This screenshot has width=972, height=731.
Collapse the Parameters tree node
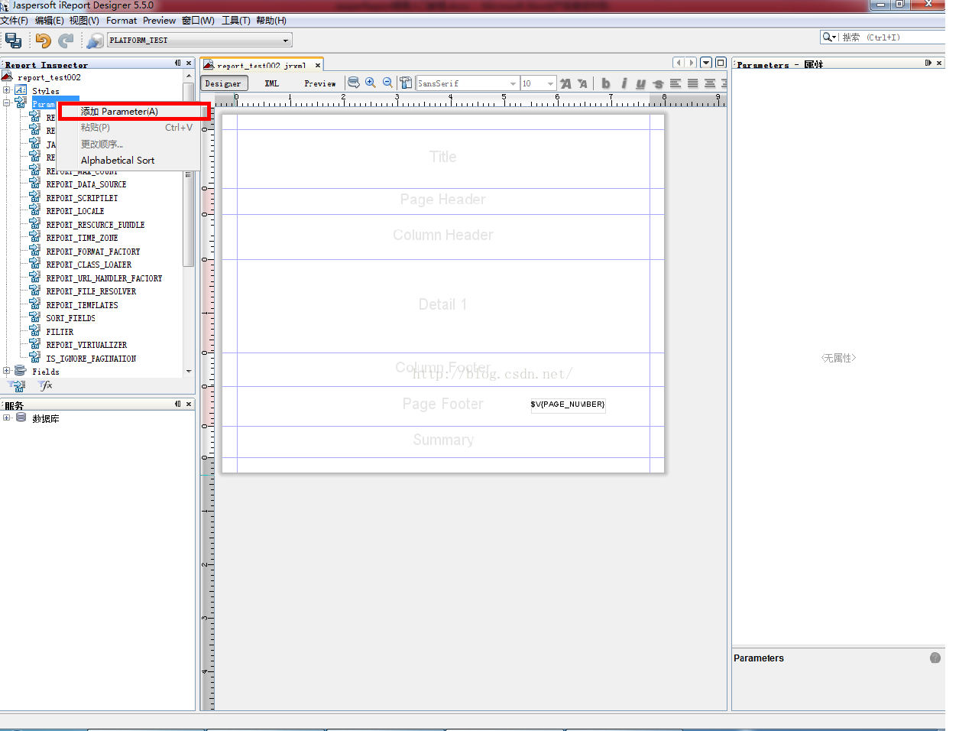[7, 102]
